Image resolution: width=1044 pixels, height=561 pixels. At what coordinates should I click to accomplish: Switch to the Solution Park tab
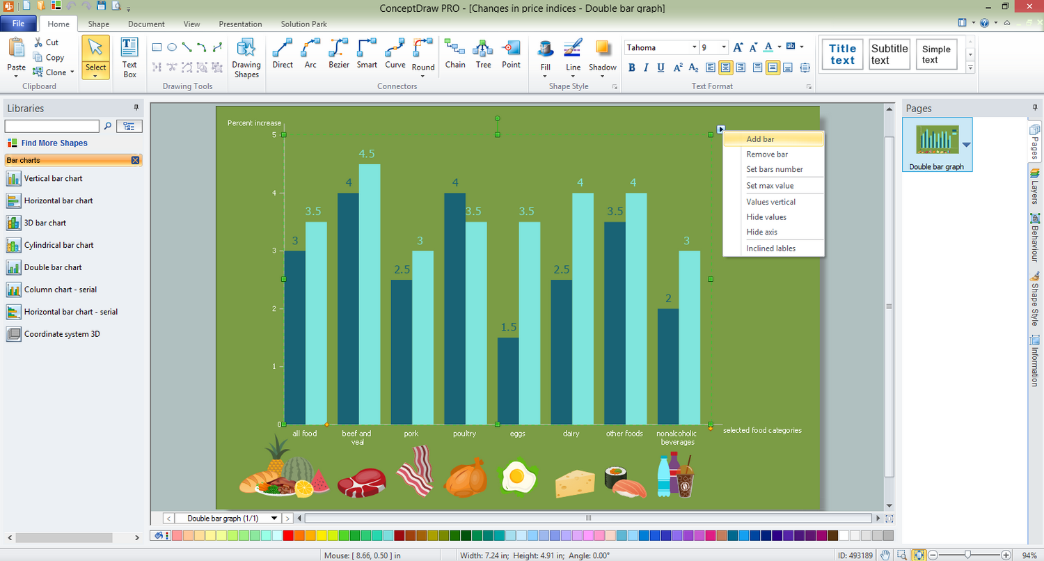303,24
